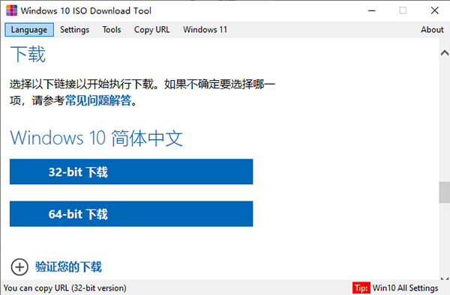
Task: Start the 64-bit 下载 download
Action: pyautogui.click(x=131, y=214)
